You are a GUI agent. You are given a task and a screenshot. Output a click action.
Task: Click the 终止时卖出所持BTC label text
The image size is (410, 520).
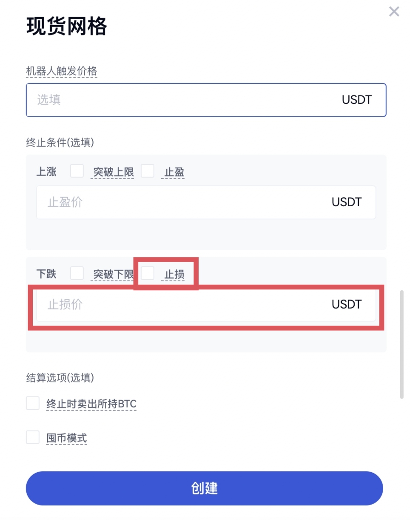pyautogui.click(x=91, y=404)
